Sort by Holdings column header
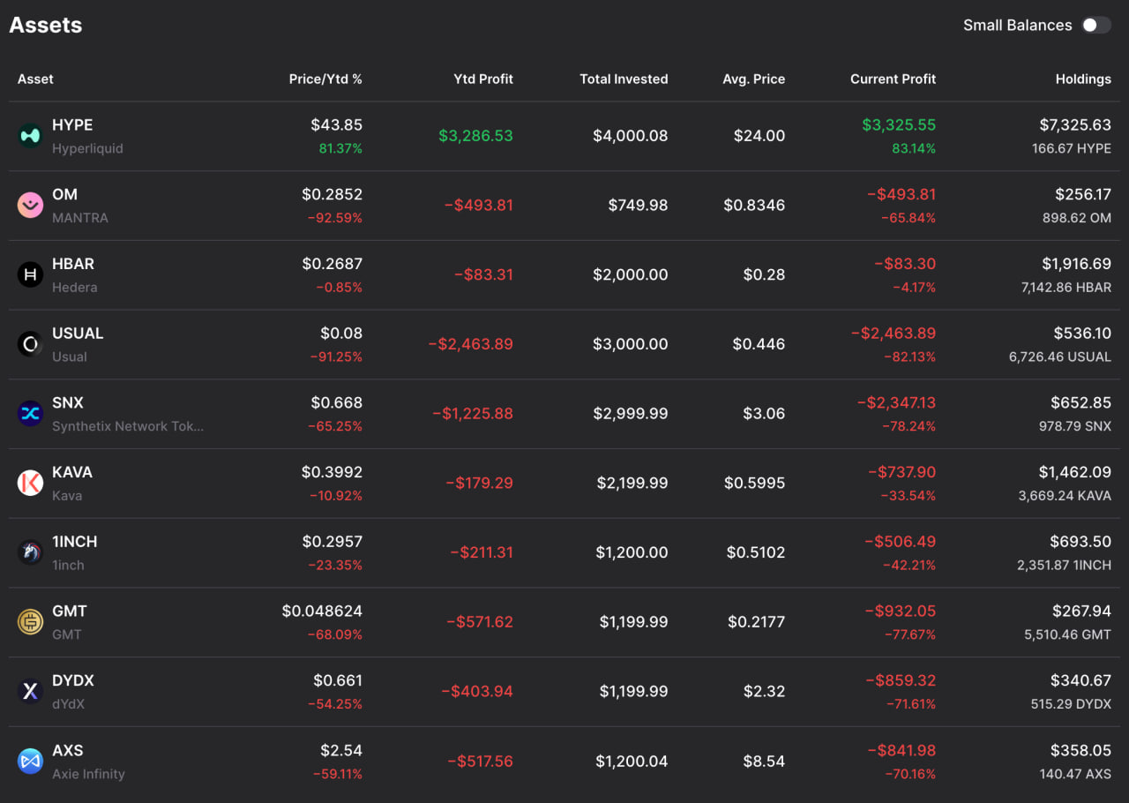Image resolution: width=1129 pixels, height=803 pixels. pos(1083,79)
